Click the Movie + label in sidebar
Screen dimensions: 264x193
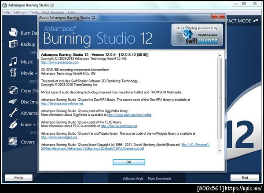coord(29,73)
